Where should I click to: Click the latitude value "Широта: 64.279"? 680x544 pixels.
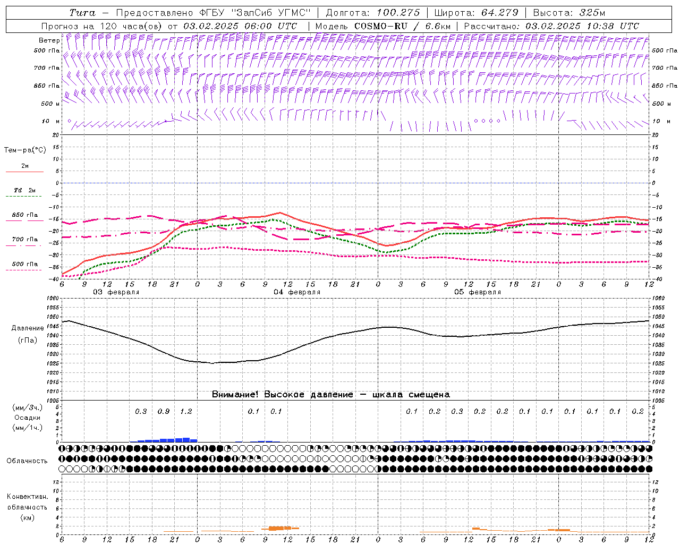[476, 13]
